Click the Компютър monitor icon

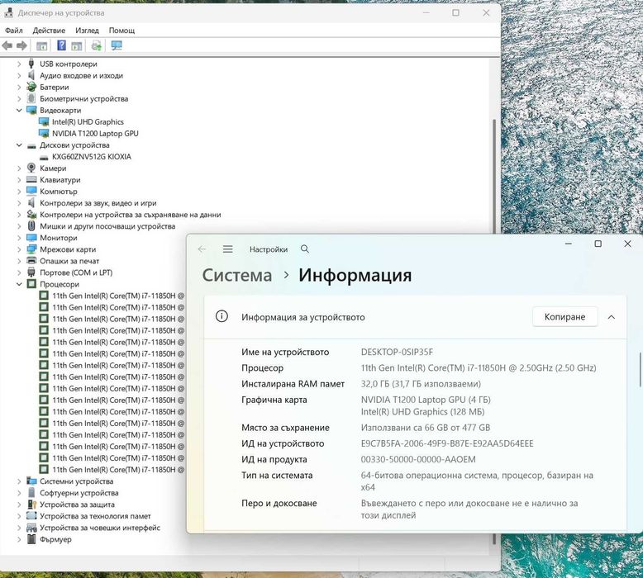(x=31, y=191)
